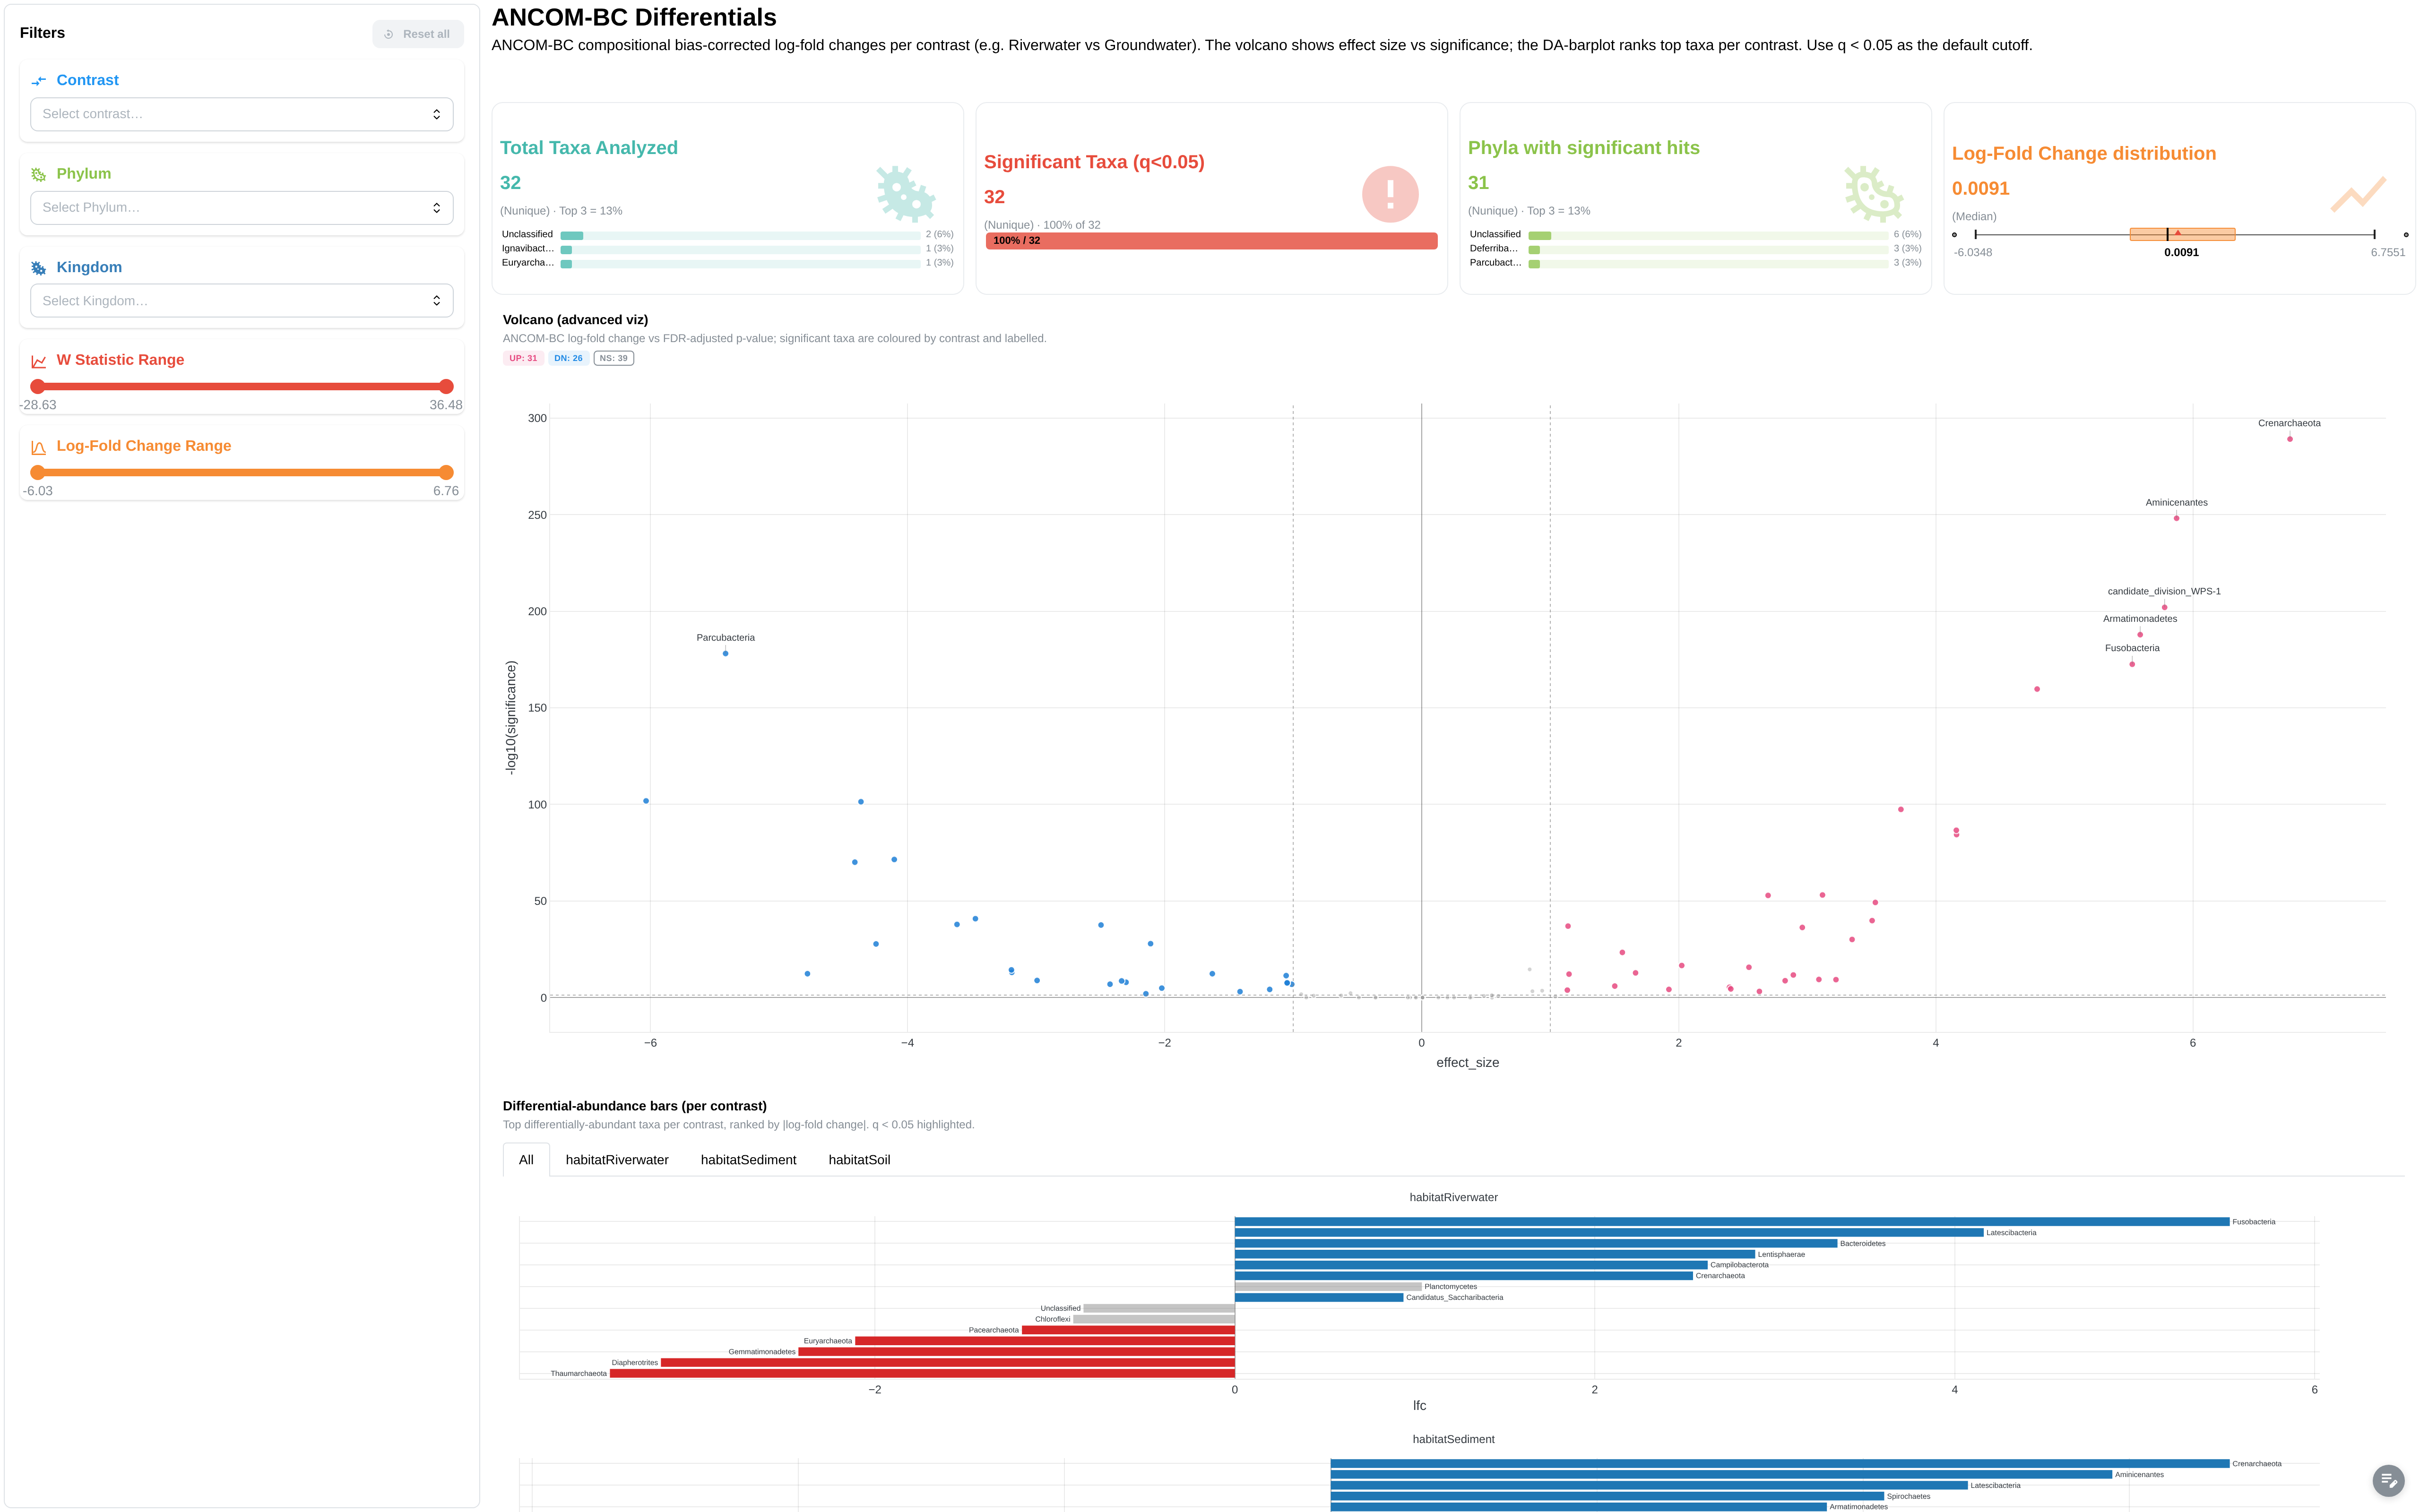Click Log-Fold Change Range left slider handle
Viewport: 2420px width, 1512px height.
(x=38, y=472)
